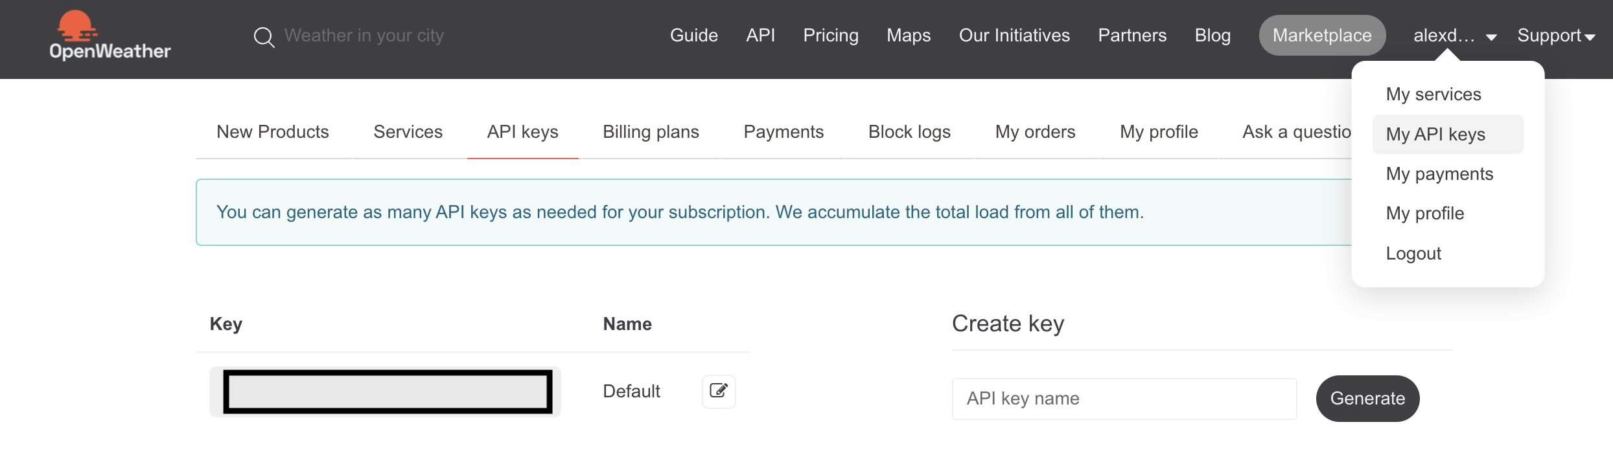Click the search magnifier icon
1613x475 pixels.
tap(264, 37)
